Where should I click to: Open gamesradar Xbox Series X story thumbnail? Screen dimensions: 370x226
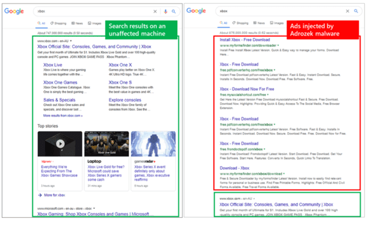coord(154,144)
